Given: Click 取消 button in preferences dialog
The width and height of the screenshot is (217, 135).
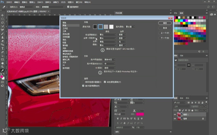Looking at the screenshot, I should coord(165,28).
